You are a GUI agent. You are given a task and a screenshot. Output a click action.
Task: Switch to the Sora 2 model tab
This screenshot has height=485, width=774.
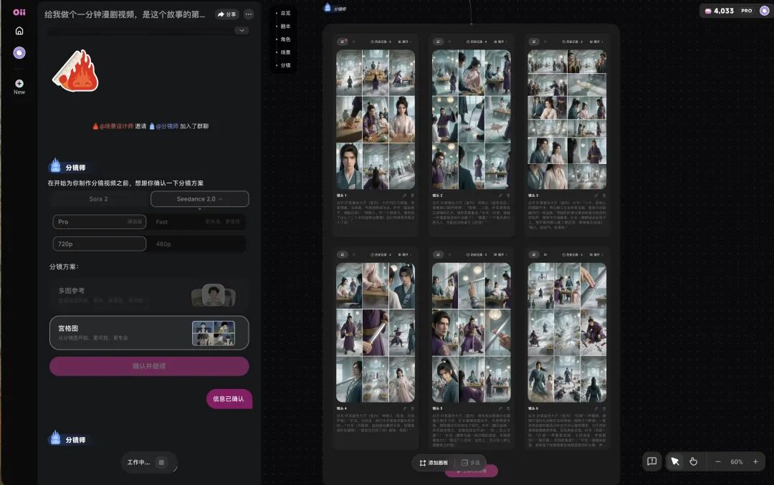(x=99, y=198)
